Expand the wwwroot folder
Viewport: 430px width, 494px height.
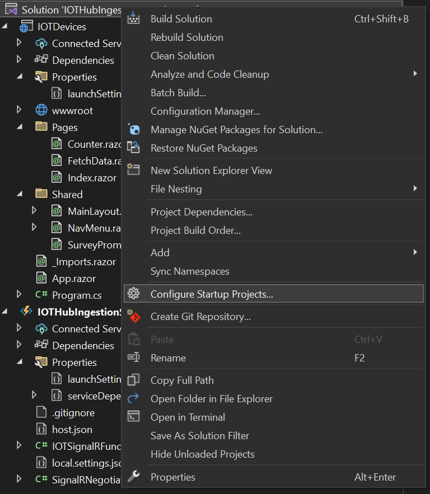coord(19,110)
